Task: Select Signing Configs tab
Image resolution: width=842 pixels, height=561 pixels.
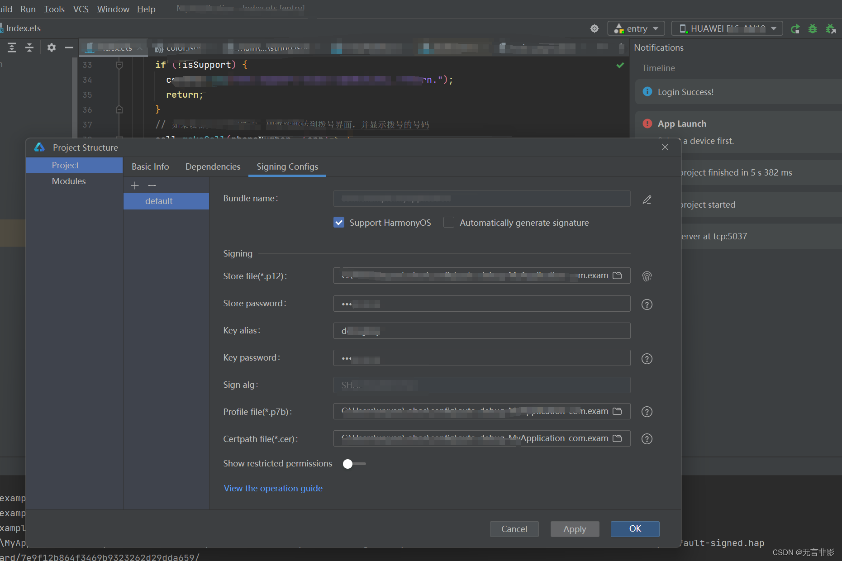Action: click(x=287, y=166)
